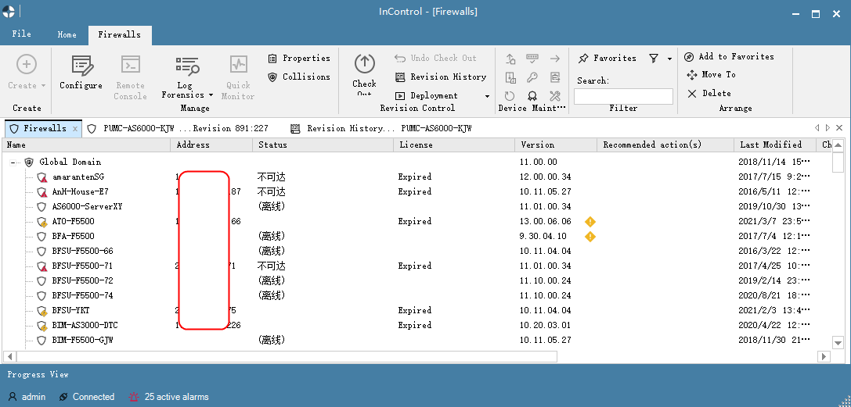
Task: Select the BFSU-F5500-72 firewall
Action: 82,281
